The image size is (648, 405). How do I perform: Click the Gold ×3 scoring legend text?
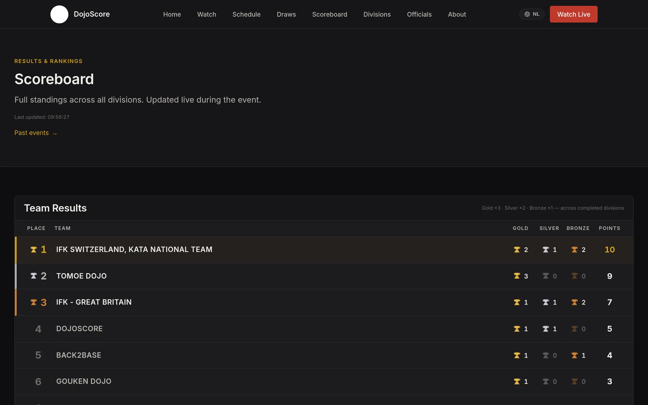553,208
